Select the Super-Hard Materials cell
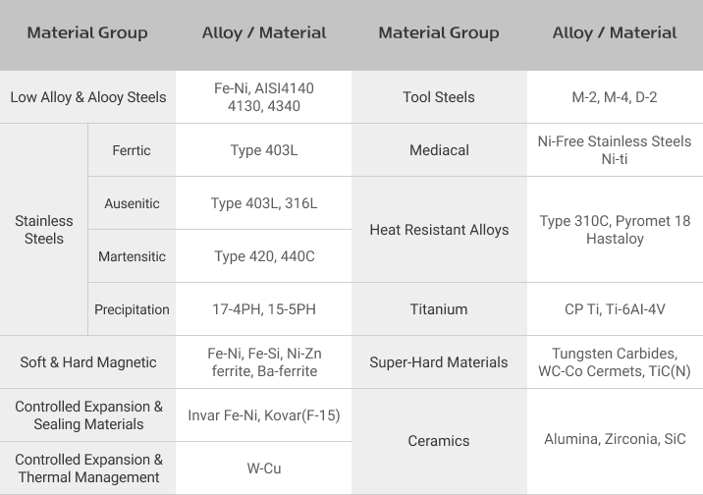 (x=440, y=361)
